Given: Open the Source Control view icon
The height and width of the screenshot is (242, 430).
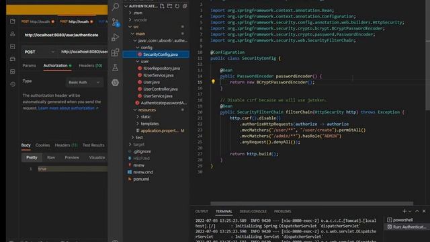Looking at the screenshot, I should click(x=116, y=22).
